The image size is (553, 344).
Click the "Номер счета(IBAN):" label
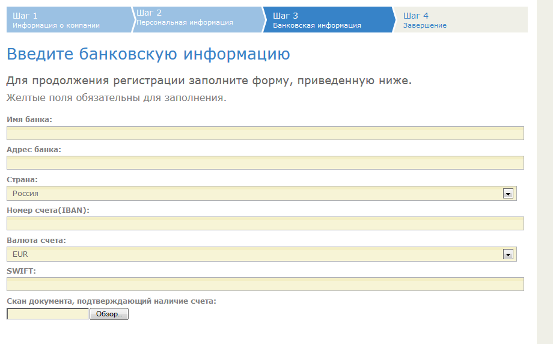47,210
